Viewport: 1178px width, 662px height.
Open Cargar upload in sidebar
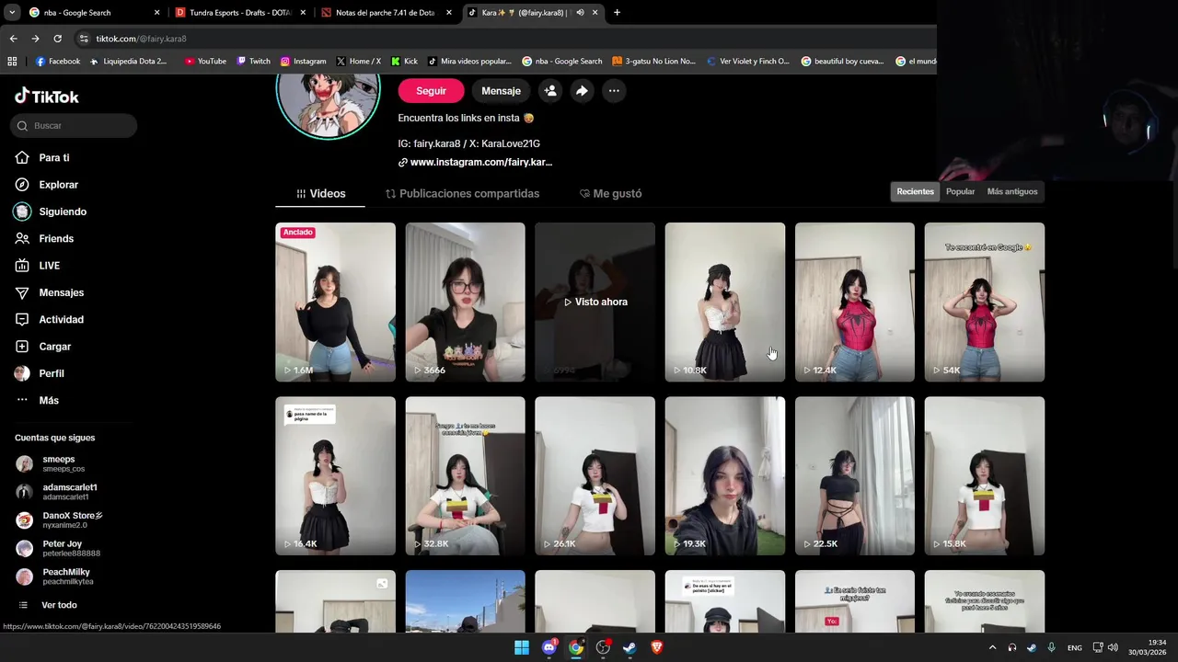pyautogui.click(x=44, y=347)
